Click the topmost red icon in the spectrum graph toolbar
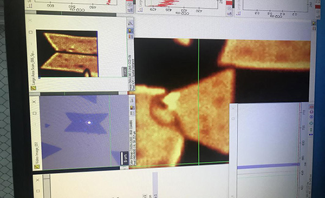 pyautogui.click(x=311, y=107)
